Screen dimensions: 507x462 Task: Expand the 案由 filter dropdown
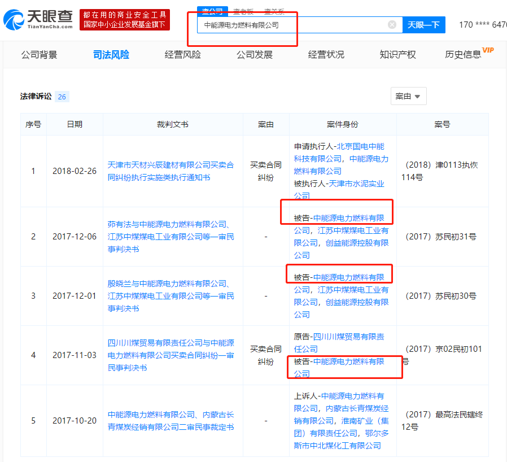tap(408, 96)
